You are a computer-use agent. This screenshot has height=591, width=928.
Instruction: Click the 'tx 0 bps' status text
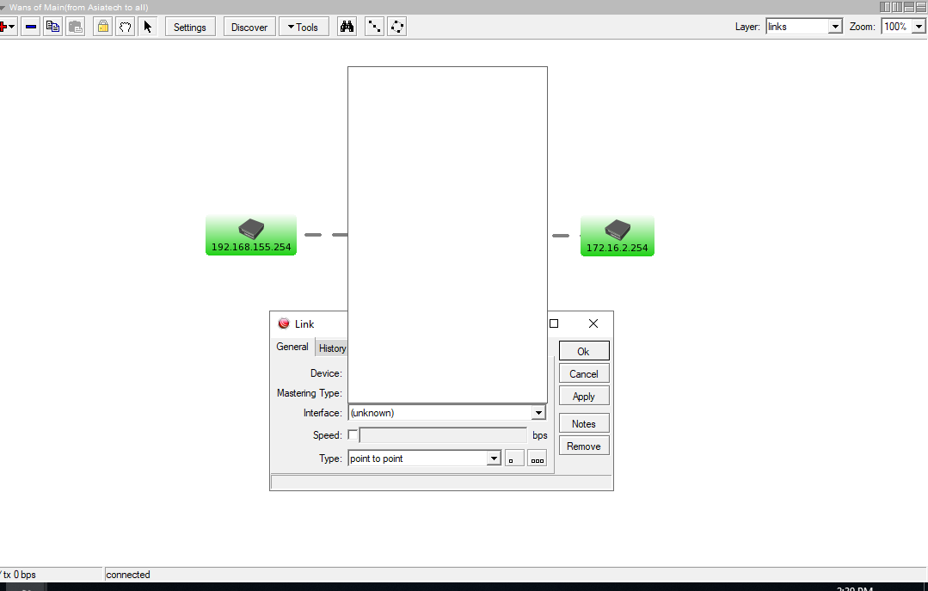click(x=20, y=575)
